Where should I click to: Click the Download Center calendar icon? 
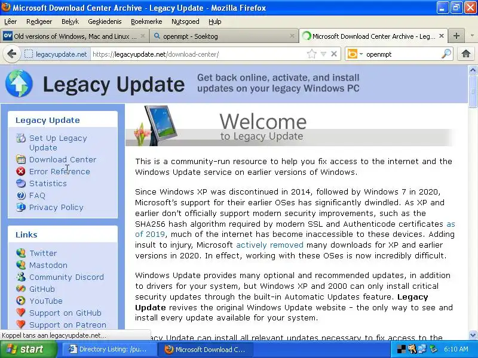click(21, 159)
